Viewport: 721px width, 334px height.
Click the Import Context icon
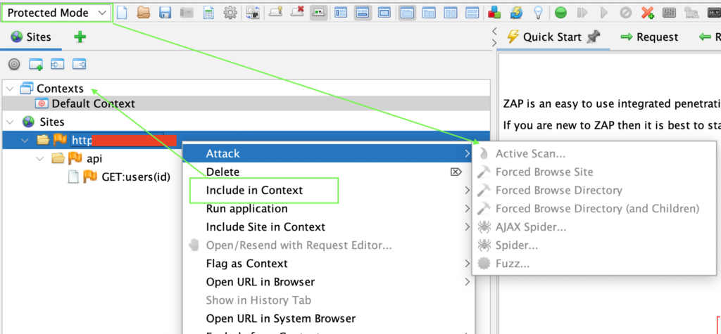click(58, 64)
